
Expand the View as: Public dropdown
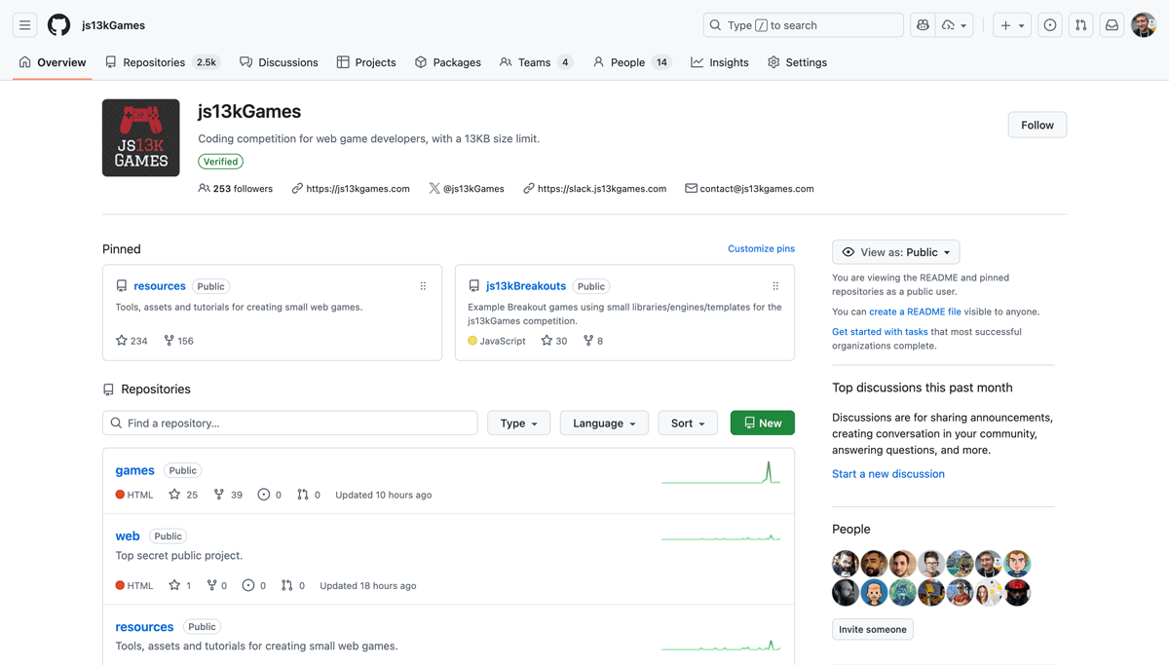pyautogui.click(x=895, y=251)
